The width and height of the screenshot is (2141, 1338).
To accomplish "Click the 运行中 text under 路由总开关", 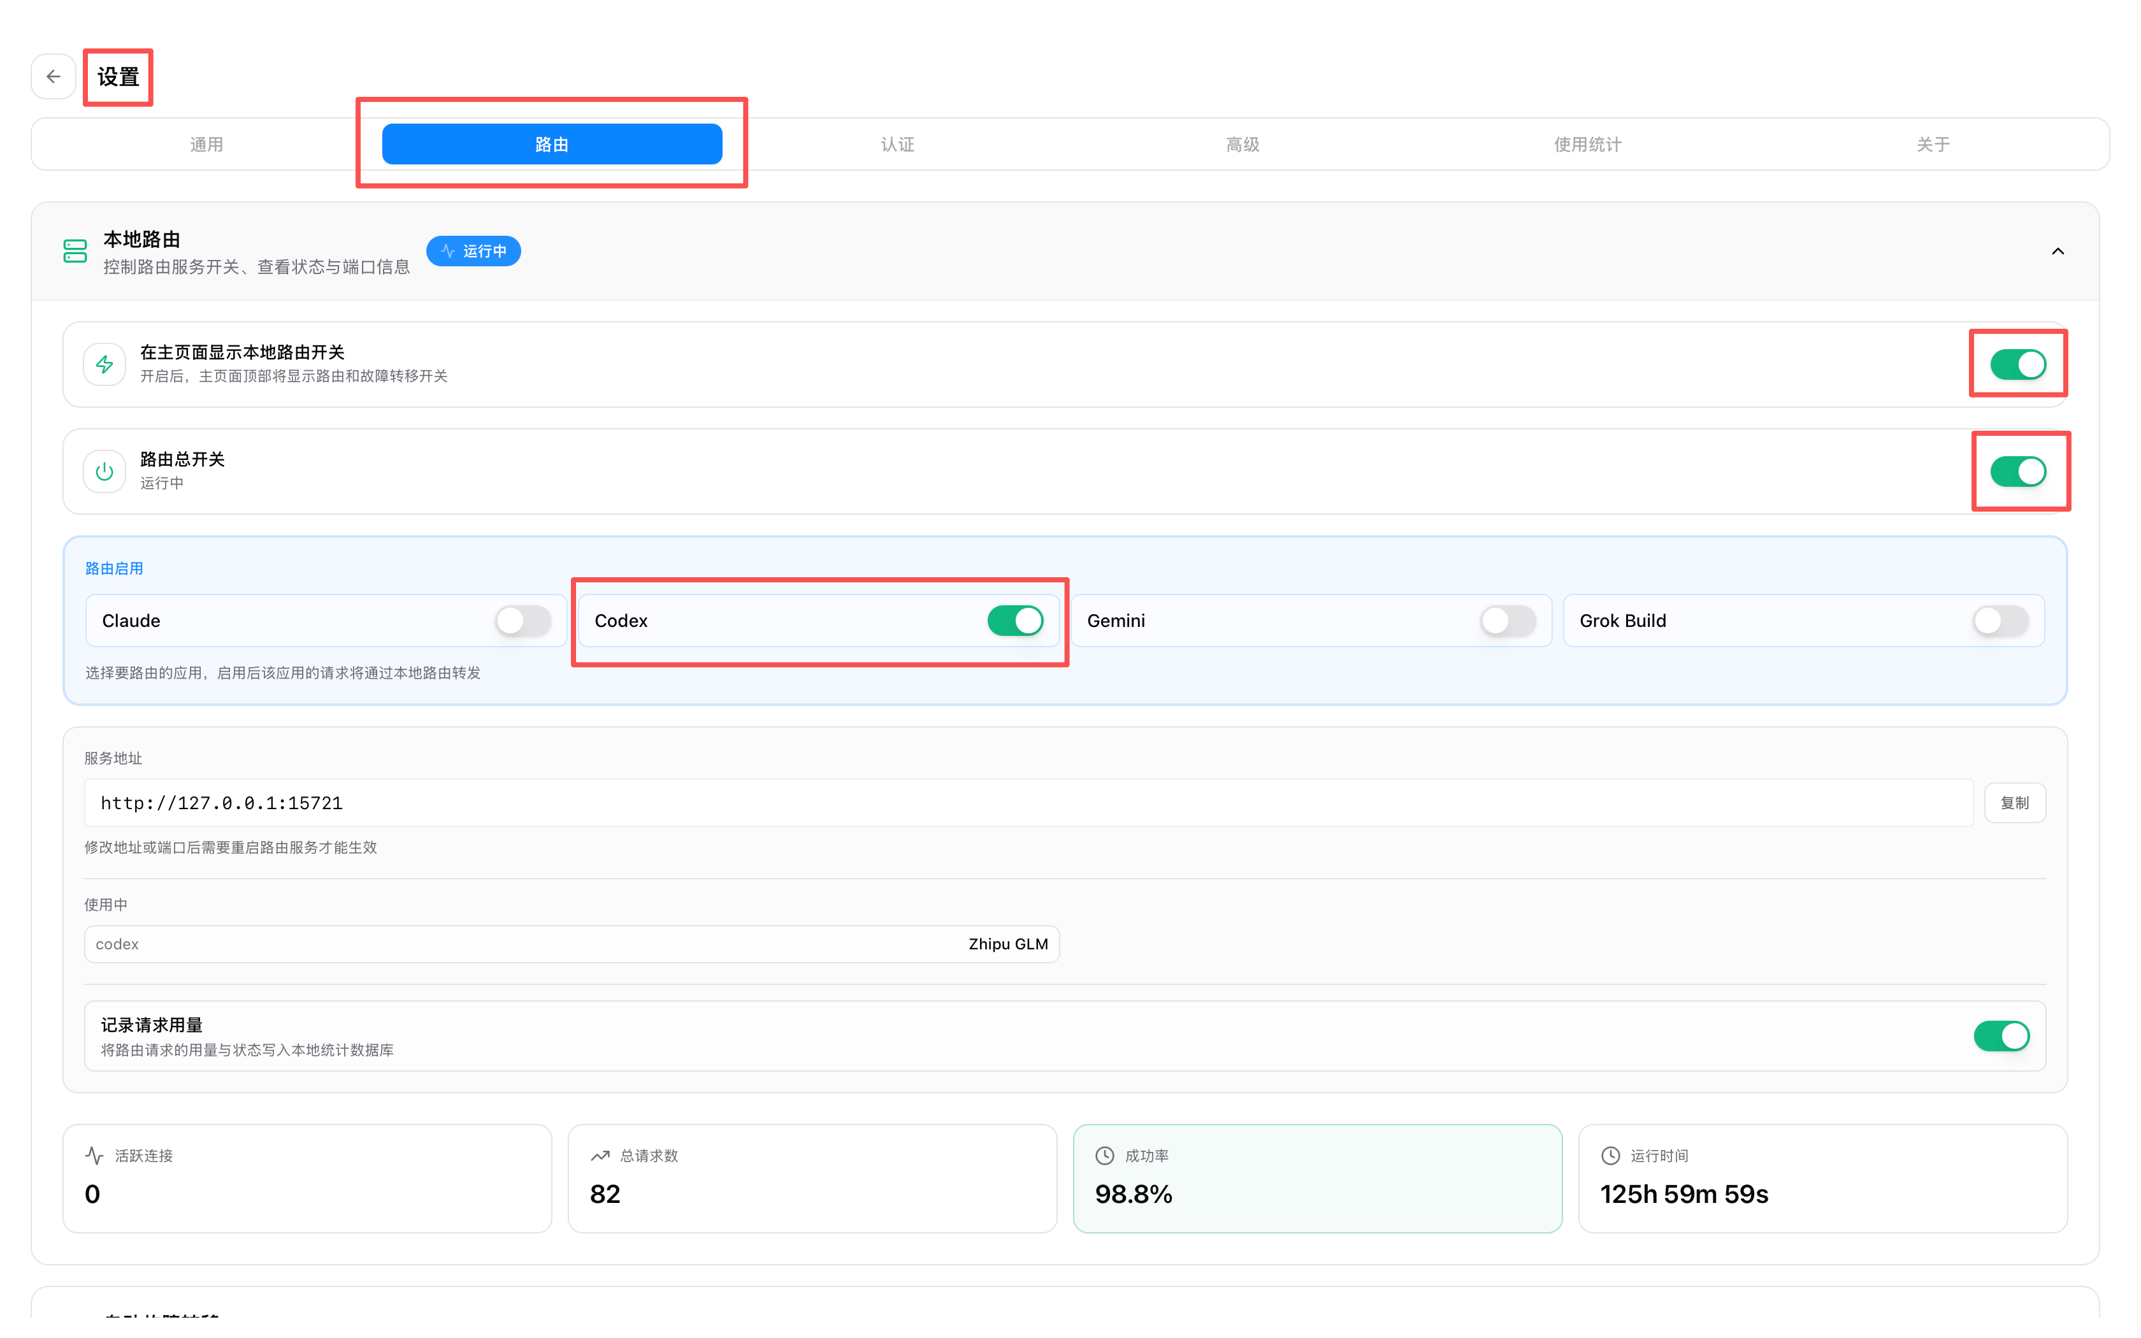I will tap(162, 483).
